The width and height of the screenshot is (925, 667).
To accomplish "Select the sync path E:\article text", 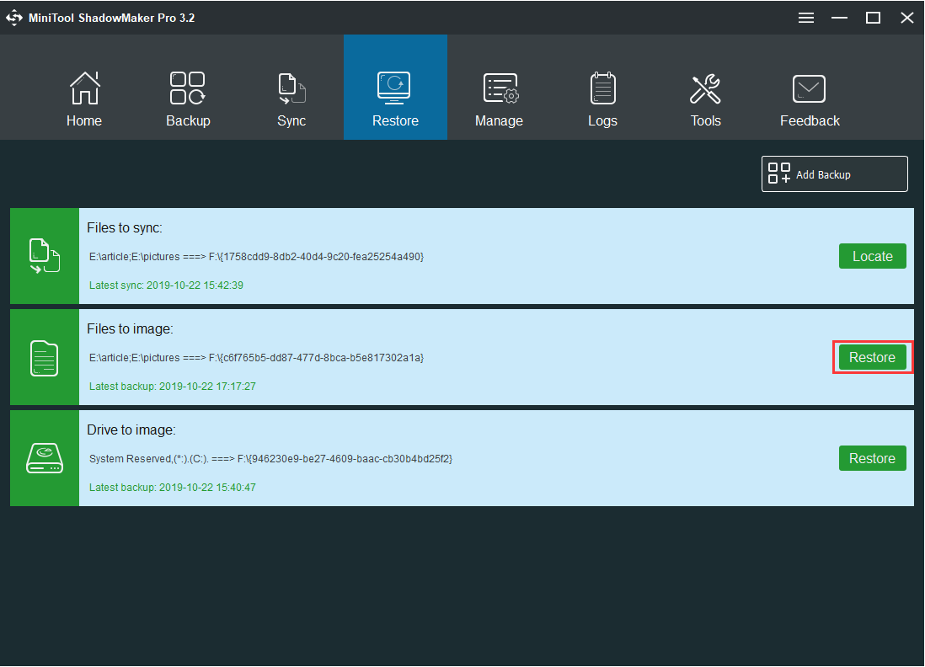I will (257, 257).
